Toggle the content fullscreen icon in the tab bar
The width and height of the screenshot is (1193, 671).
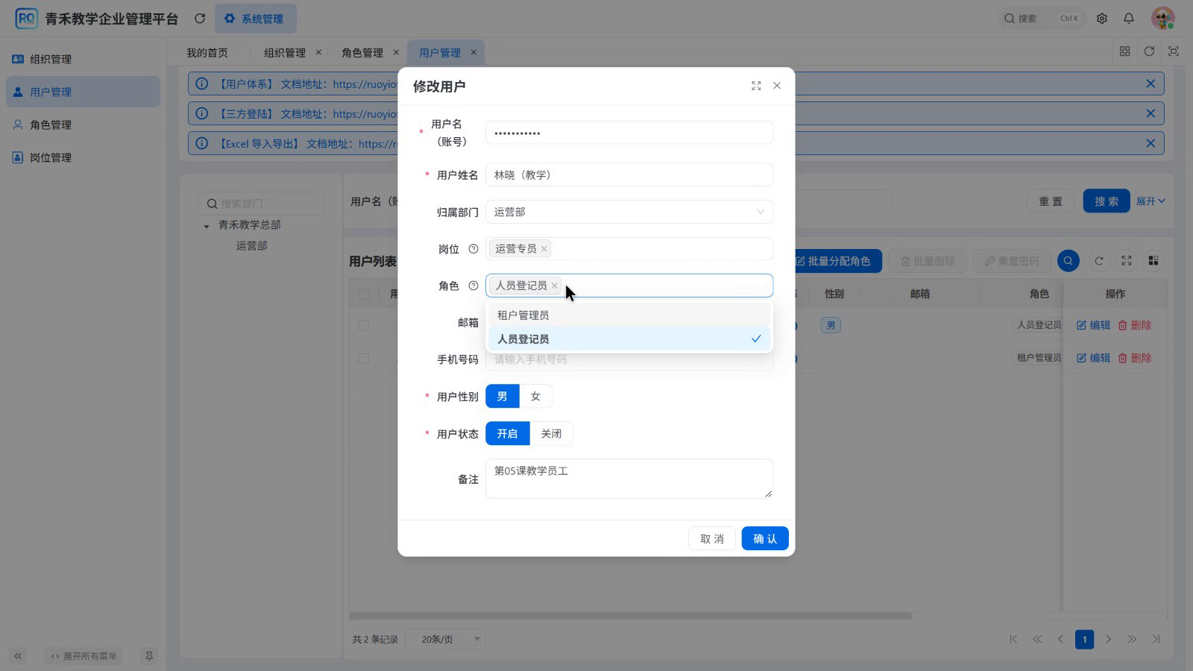1174,51
